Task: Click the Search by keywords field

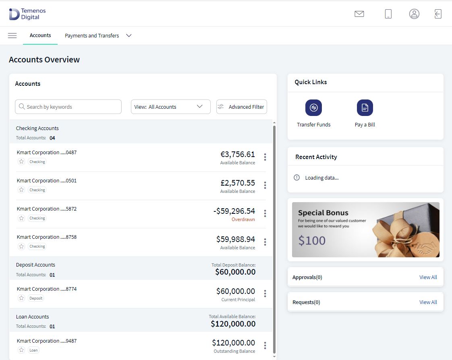Action: click(68, 107)
